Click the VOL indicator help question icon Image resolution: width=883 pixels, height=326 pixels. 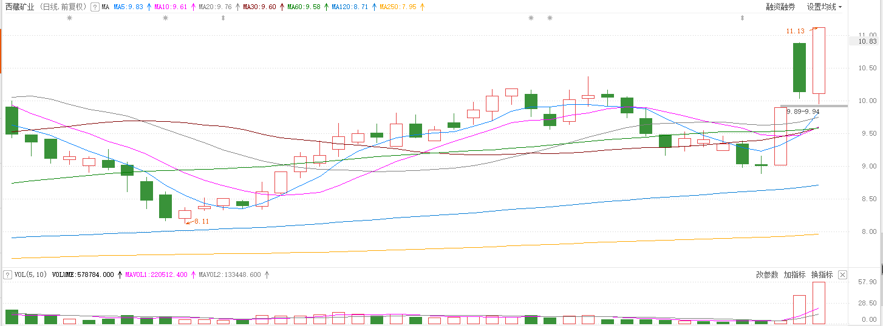click(x=7, y=274)
